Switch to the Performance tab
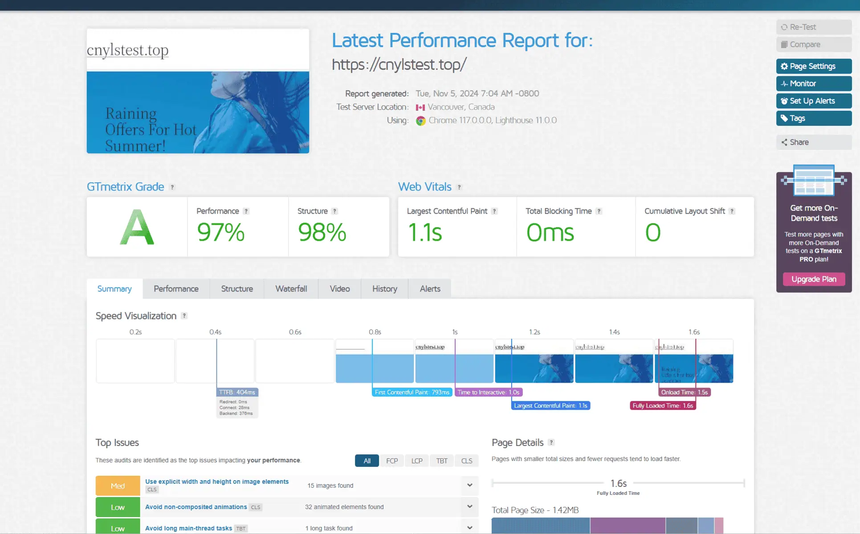The width and height of the screenshot is (860, 534). point(176,289)
